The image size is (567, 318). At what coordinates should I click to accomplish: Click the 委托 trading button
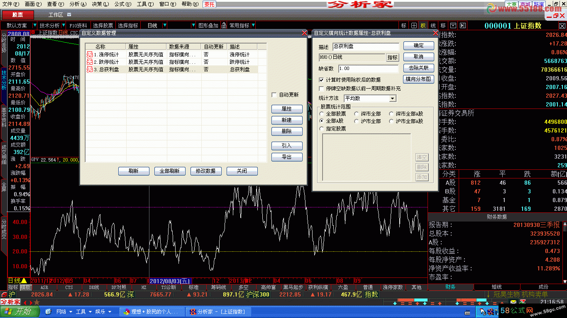pos(209,4)
